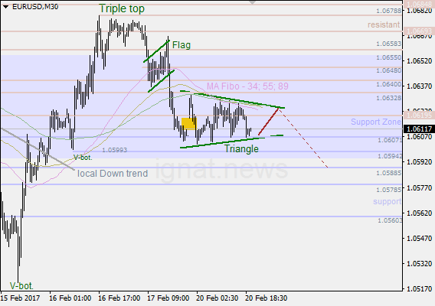The width and height of the screenshot is (435, 306).
Task: Click the 1.05603 level label
Action: coord(390,220)
